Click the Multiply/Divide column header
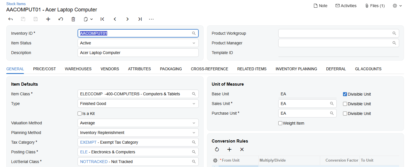This screenshot has height=167, width=410. (289, 160)
